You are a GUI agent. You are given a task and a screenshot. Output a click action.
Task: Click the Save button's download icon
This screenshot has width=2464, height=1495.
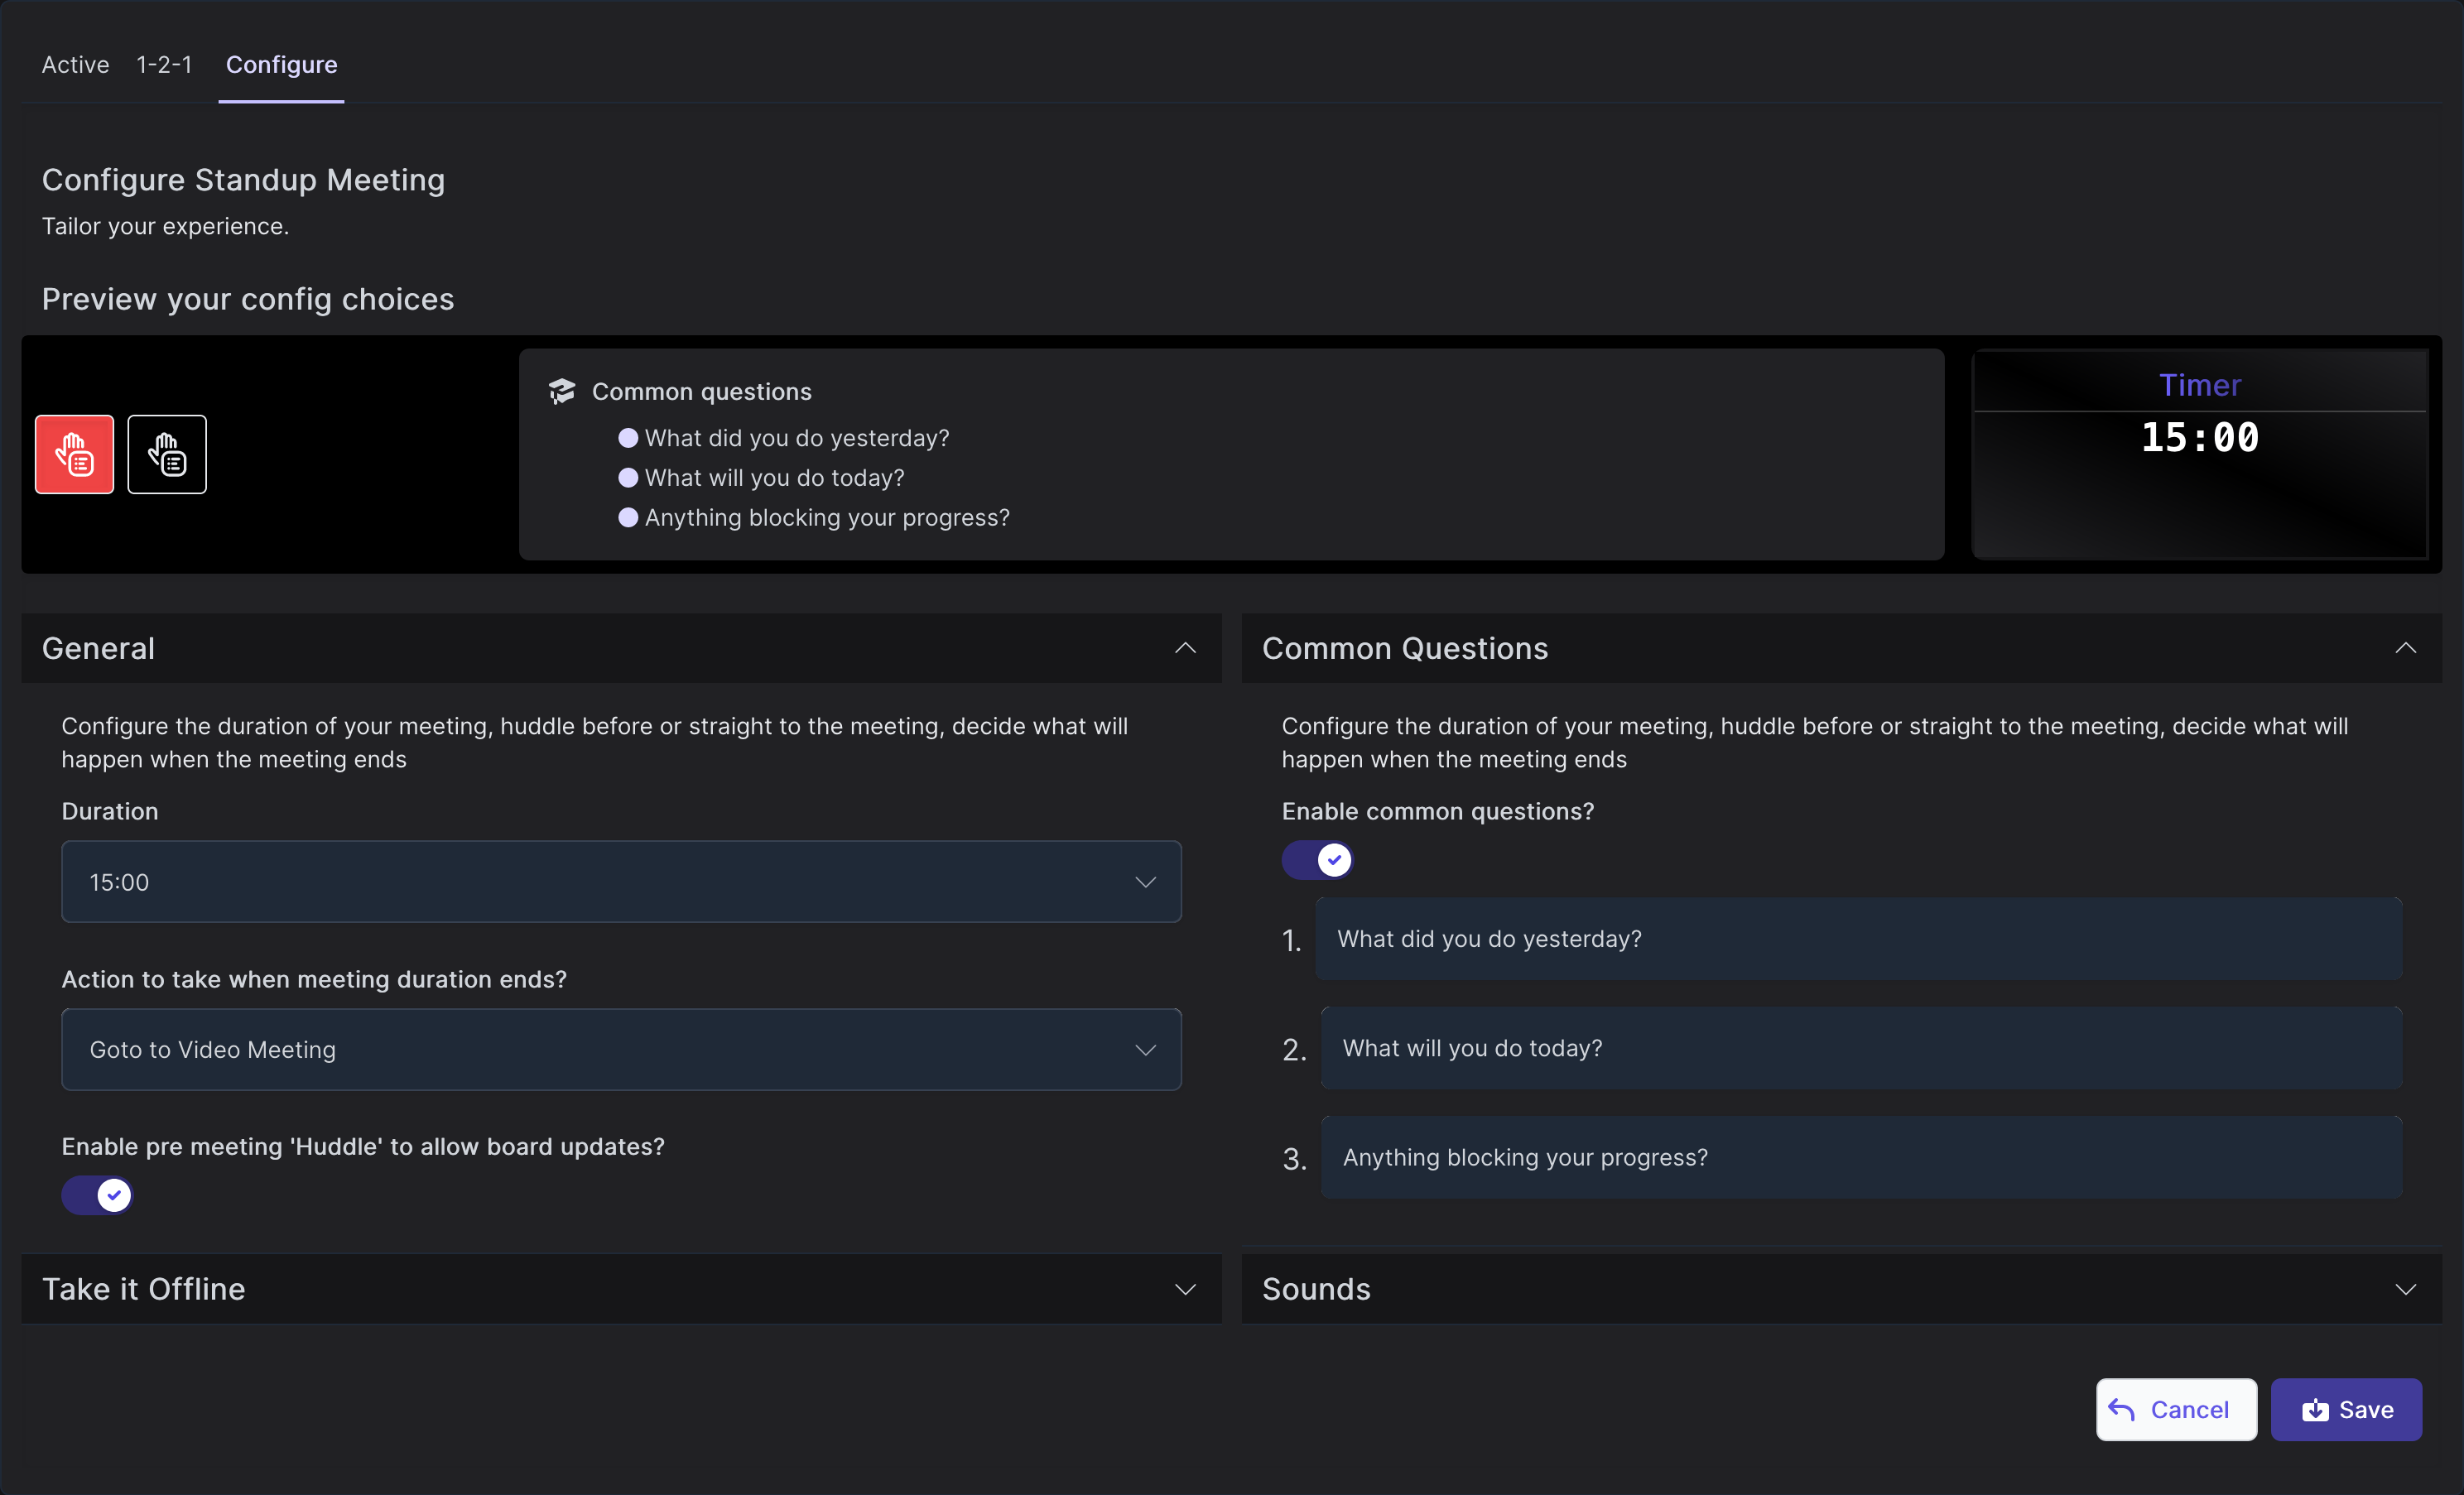pyautogui.click(x=2315, y=1409)
